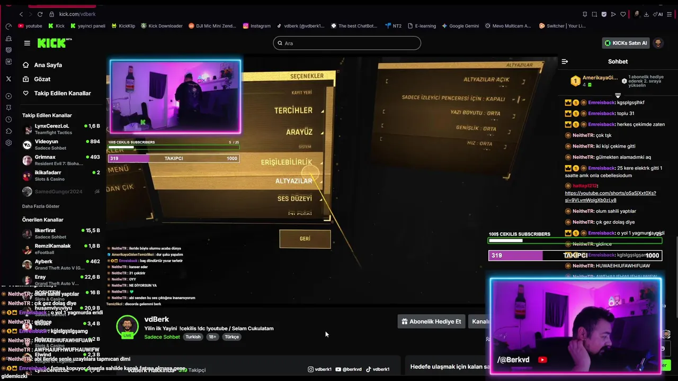
Task: Open ilkerfirat recommended channel
Action: coord(61,233)
